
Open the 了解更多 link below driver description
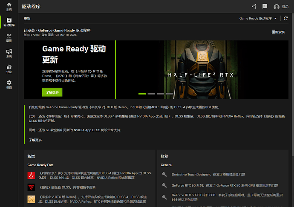coord(35,140)
